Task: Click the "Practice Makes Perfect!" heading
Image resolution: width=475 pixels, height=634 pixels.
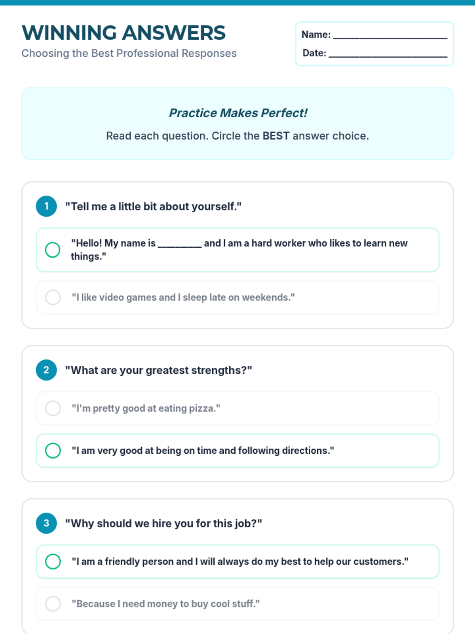Action: pos(238,113)
